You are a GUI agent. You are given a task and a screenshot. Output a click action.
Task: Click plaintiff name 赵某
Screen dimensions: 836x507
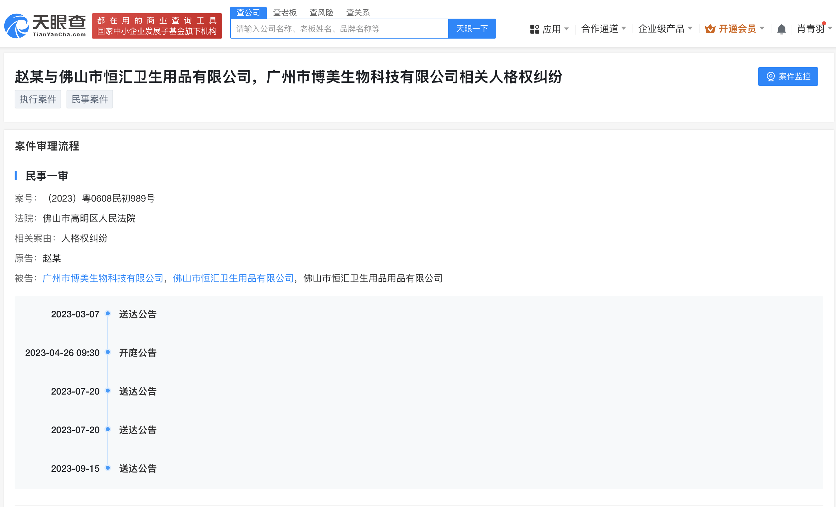click(52, 258)
